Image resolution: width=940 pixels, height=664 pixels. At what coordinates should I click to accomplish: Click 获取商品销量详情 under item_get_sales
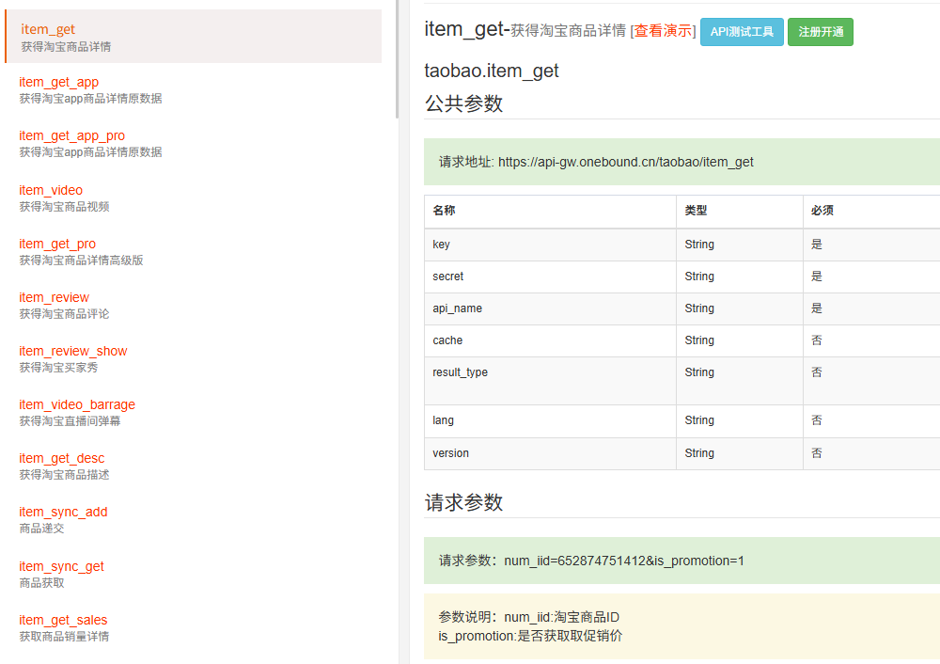[64, 637]
